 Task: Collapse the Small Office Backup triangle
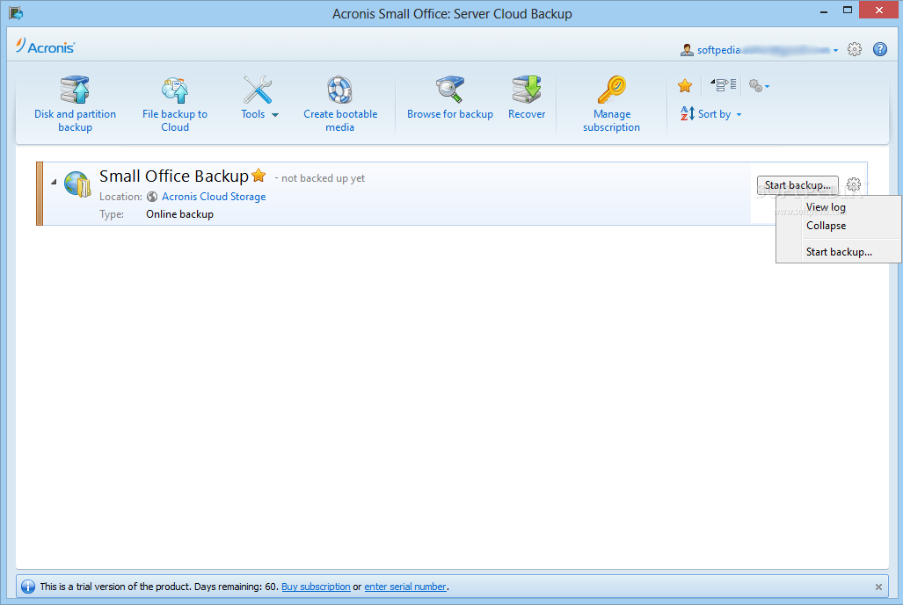(54, 182)
